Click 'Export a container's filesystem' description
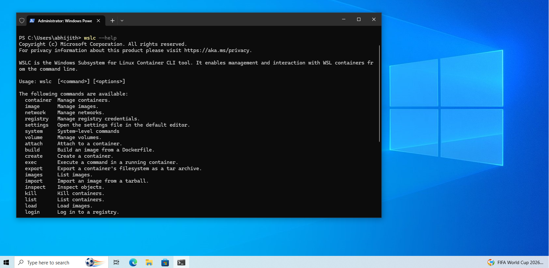549x268 pixels. [130, 169]
